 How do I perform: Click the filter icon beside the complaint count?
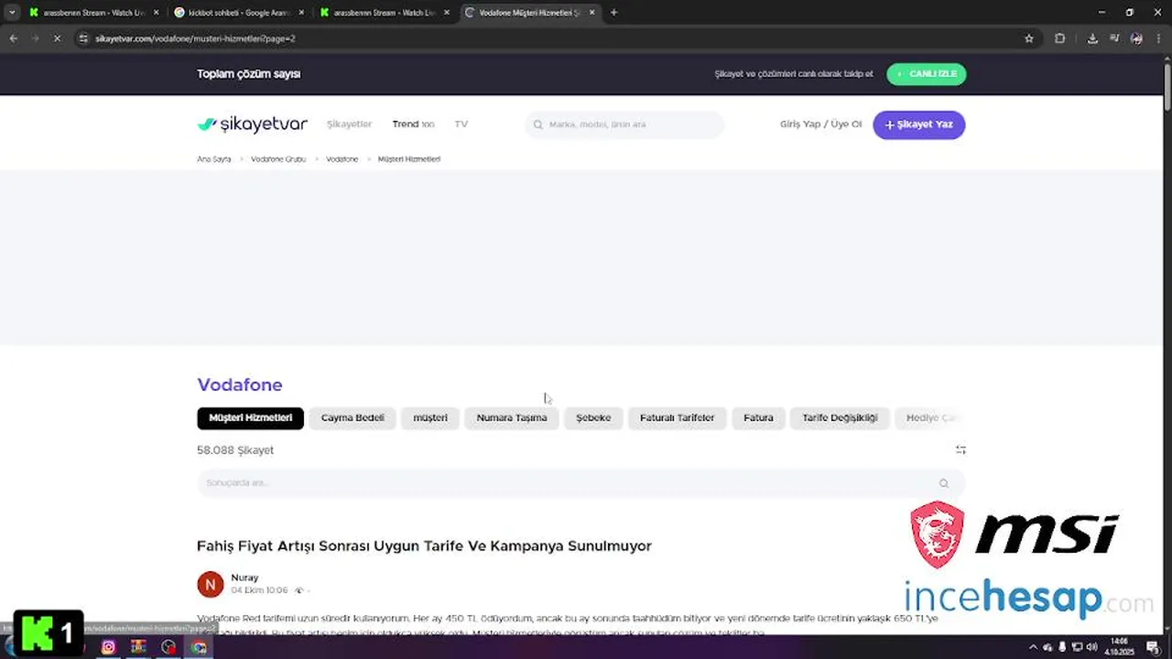point(960,449)
